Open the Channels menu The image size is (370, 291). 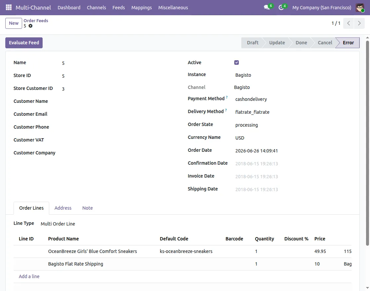click(96, 8)
